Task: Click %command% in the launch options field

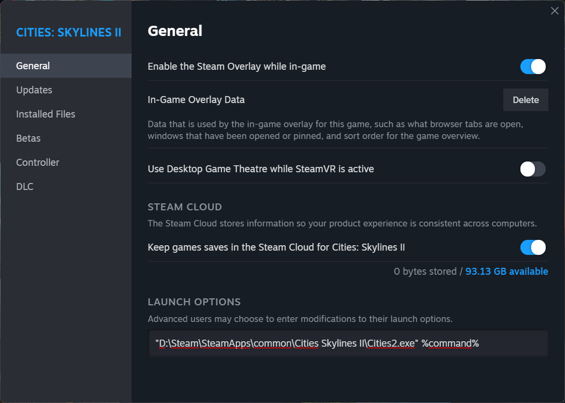Action: 450,343
